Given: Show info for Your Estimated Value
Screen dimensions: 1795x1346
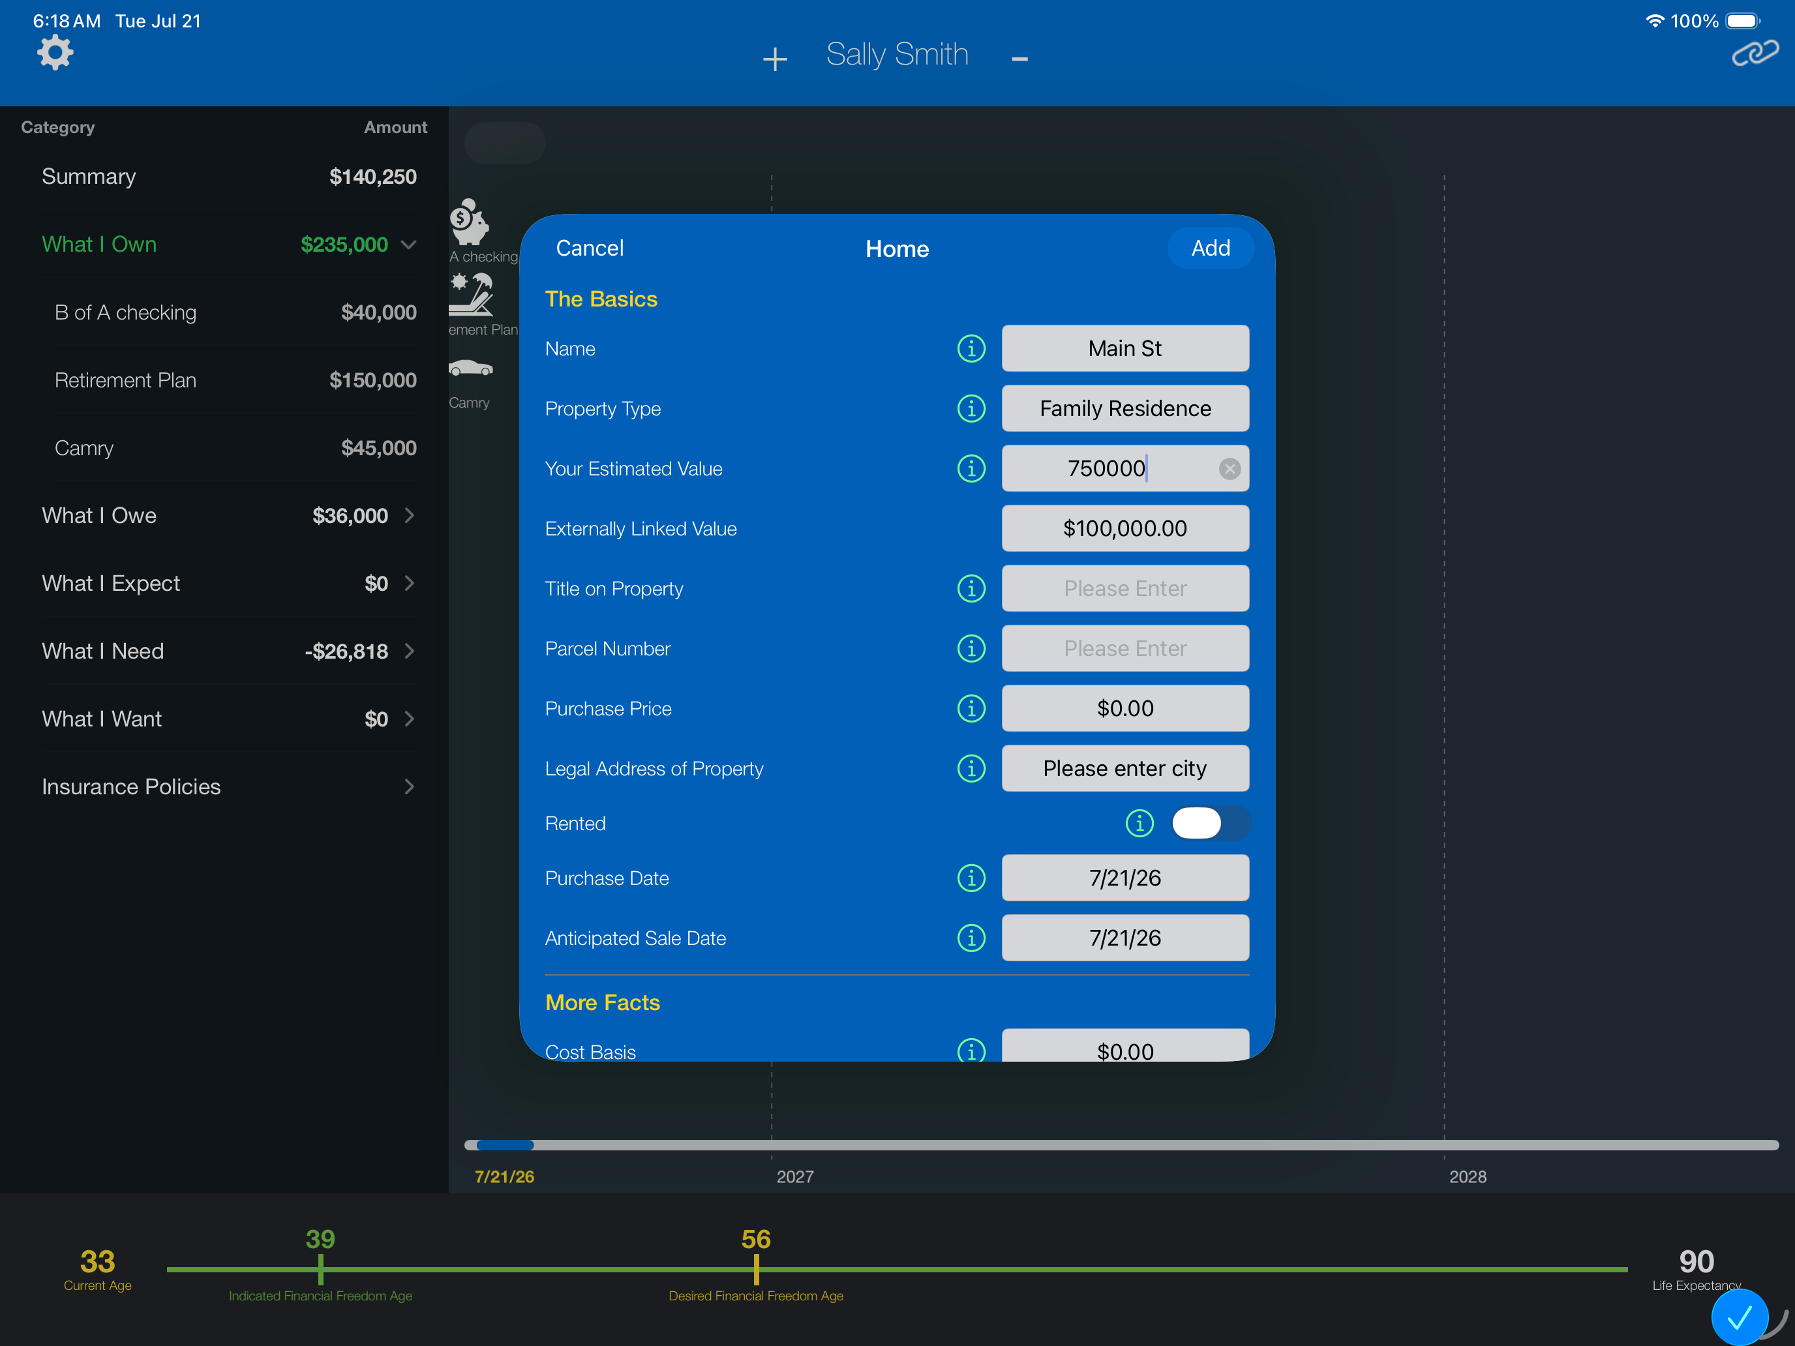Looking at the screenshot, I should [x=971, y=469].
